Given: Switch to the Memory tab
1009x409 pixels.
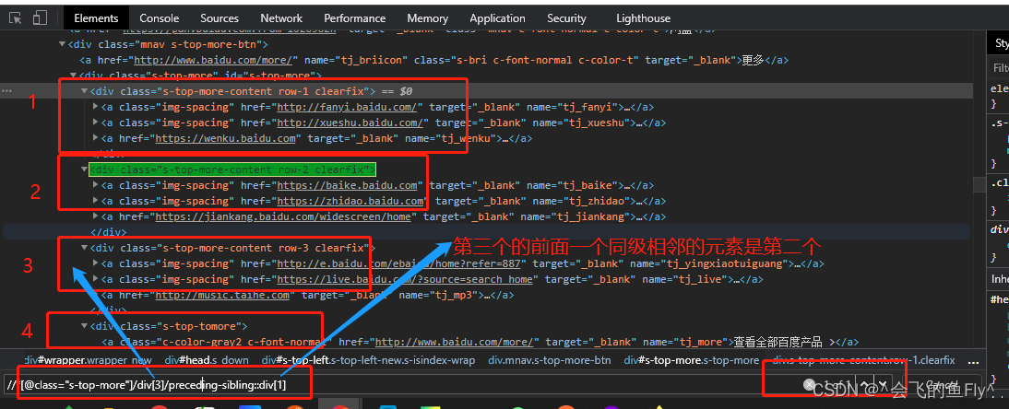Looking at the screenshot, I should point(427,18).
